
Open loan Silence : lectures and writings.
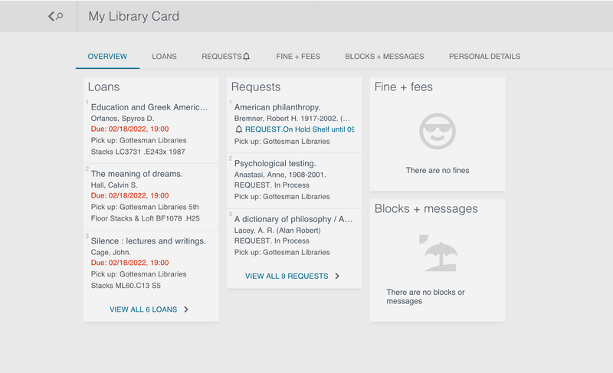click(x=148, y=241)
